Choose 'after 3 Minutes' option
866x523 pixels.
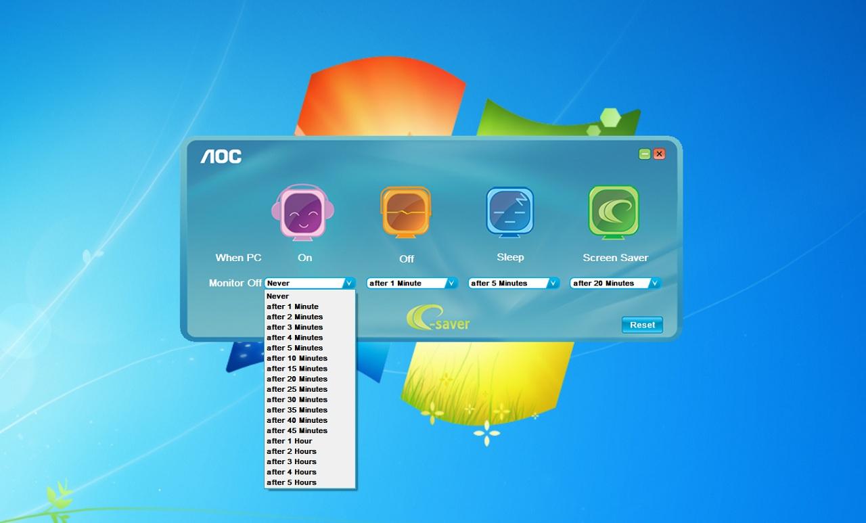click(310, 327)
